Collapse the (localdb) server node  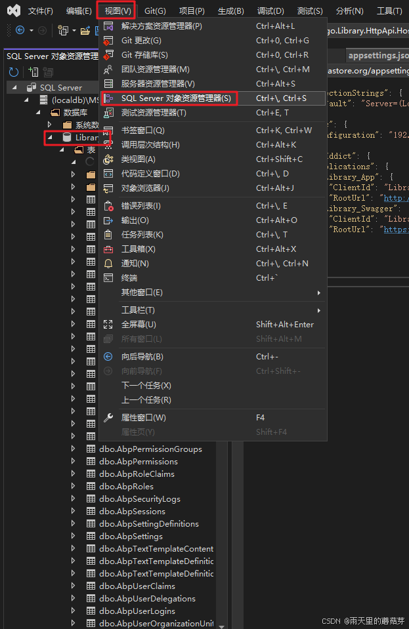tap(28, 100)
